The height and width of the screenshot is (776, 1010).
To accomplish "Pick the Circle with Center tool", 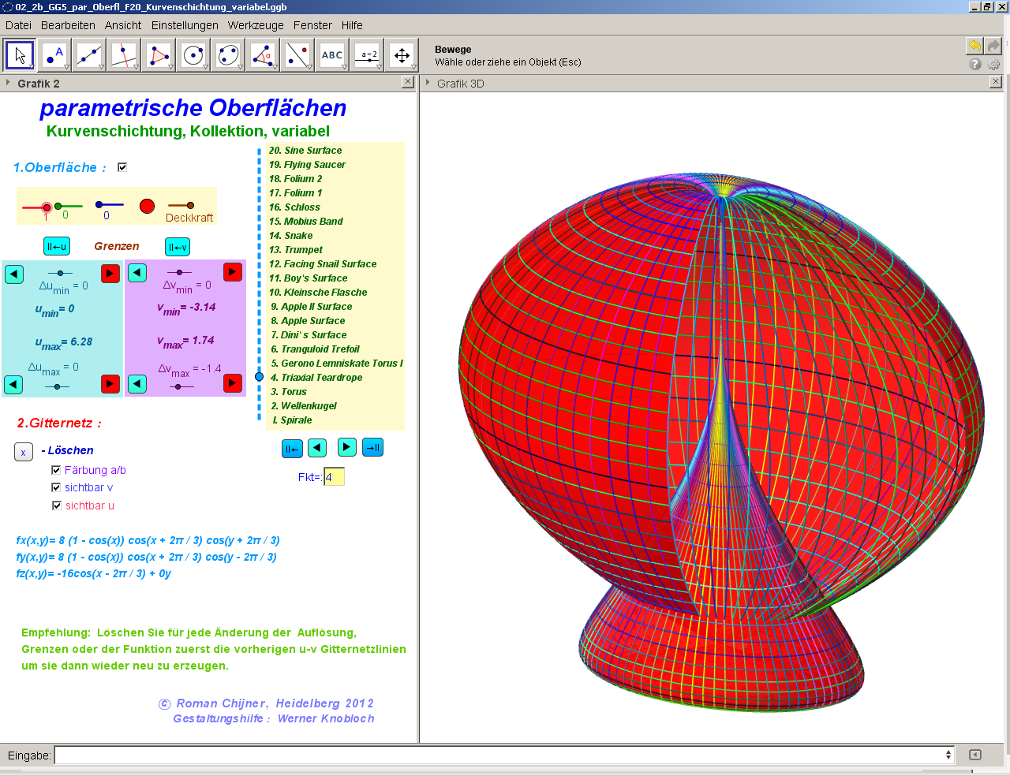I will pos(193,55).
